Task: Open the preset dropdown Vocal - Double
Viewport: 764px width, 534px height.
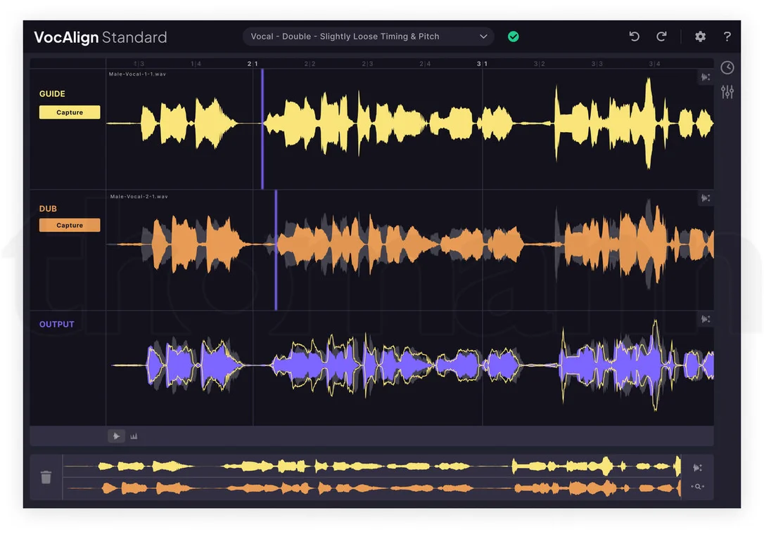Action: (x=369, y=37)
